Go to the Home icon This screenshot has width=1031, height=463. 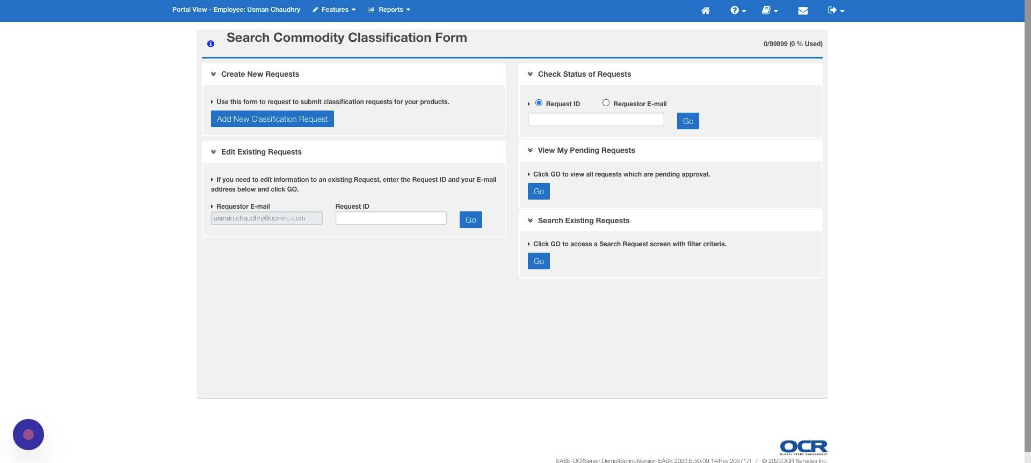click(x=706, y=10)
